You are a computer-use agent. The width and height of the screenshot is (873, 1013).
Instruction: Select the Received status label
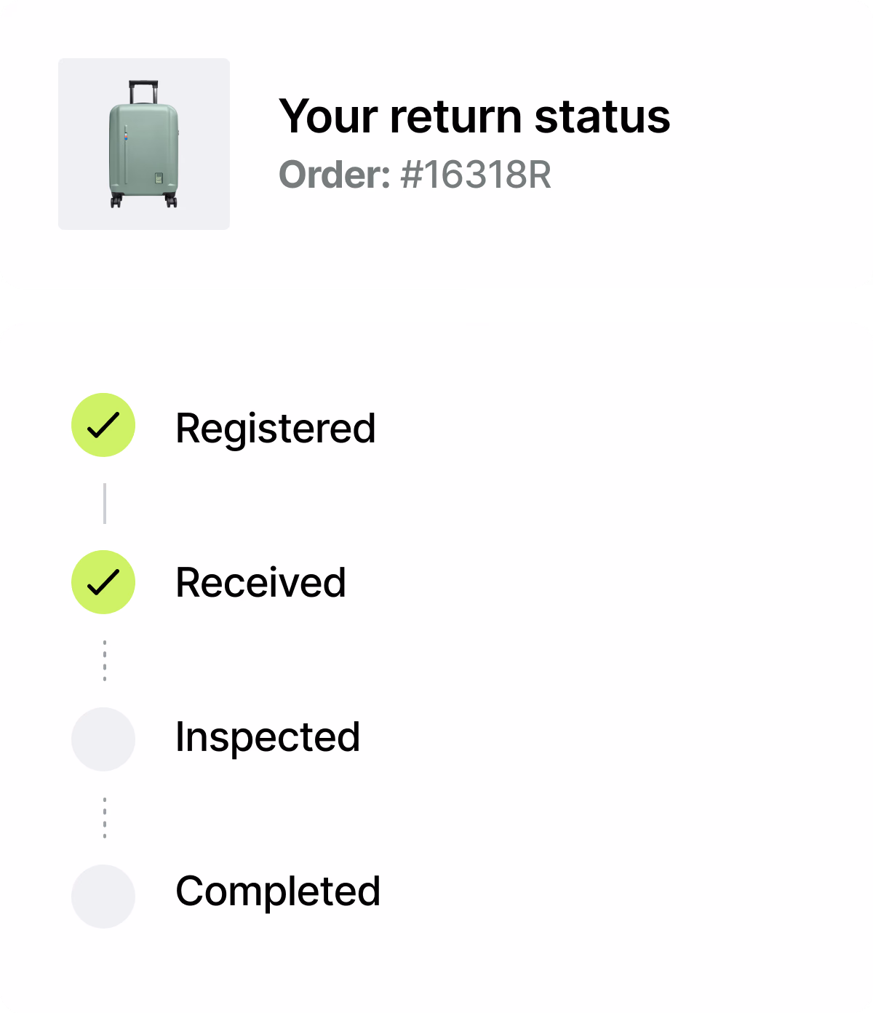(260, 583)
